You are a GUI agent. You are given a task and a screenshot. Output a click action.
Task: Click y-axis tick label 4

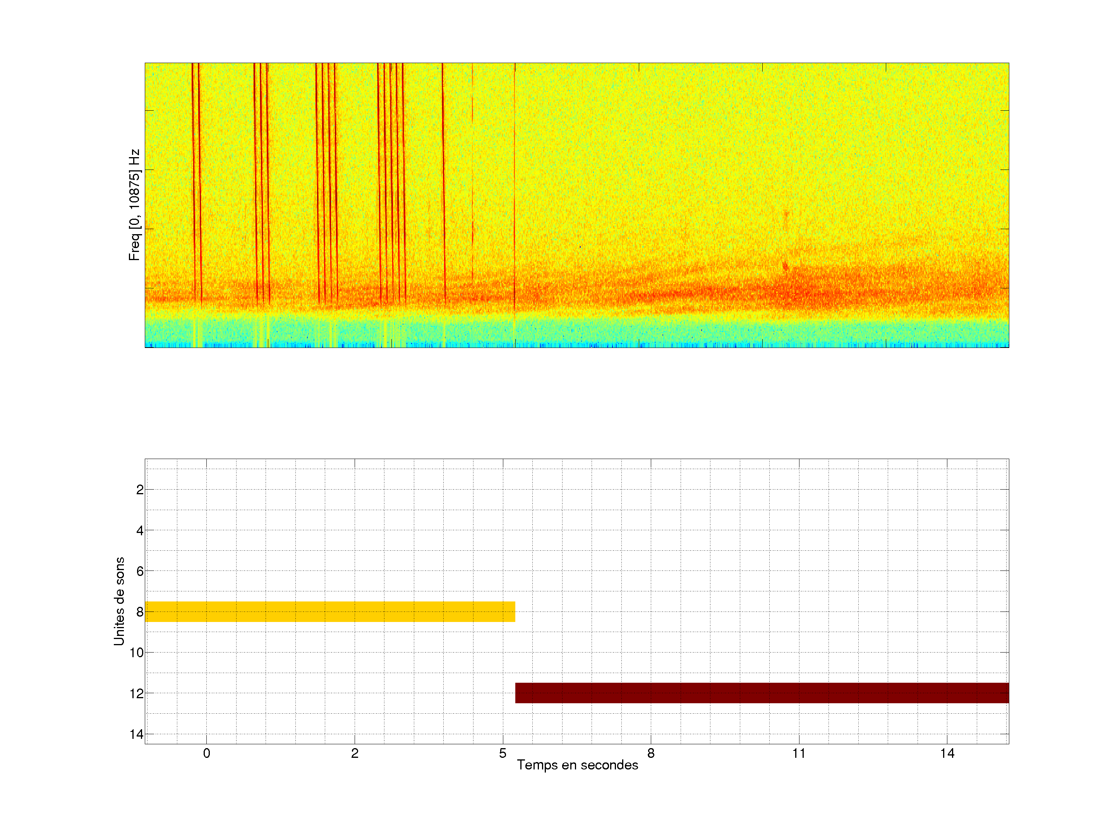140,530
